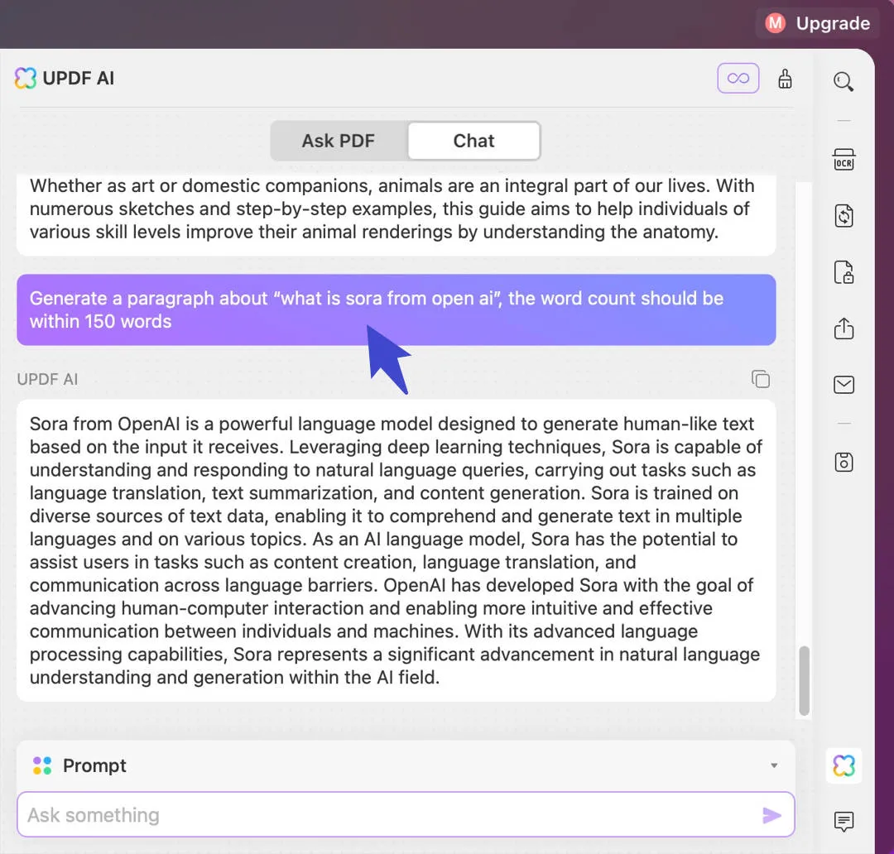The image size is (894, 854).
Task: Copy the UPDF AI response
Action: (x=761, y=378)
